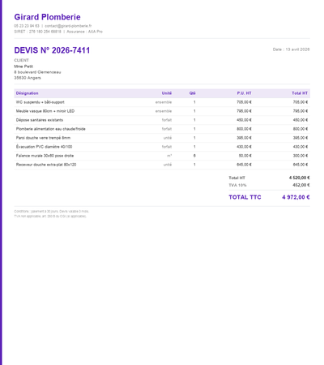Click the Désignation column header

tap(27, 93)
